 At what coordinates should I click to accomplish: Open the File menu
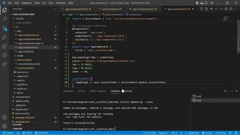10,3
